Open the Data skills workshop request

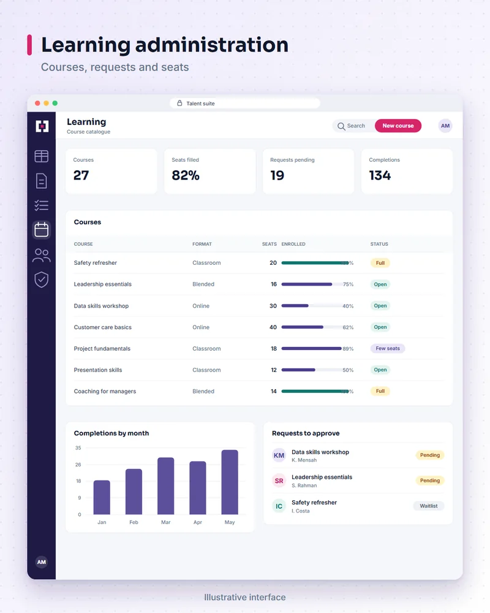coord(358,455)
